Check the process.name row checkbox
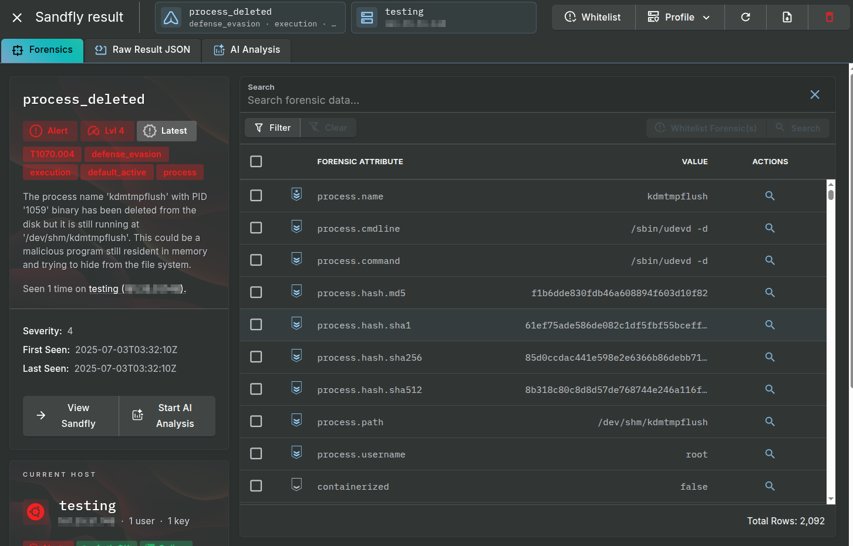The width and height of the screenshot is (853, 546). [256, 195]
